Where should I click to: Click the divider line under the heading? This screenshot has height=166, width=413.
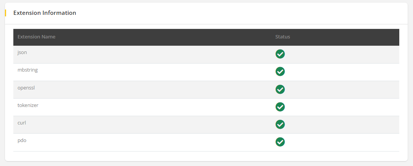coord(206,24)
